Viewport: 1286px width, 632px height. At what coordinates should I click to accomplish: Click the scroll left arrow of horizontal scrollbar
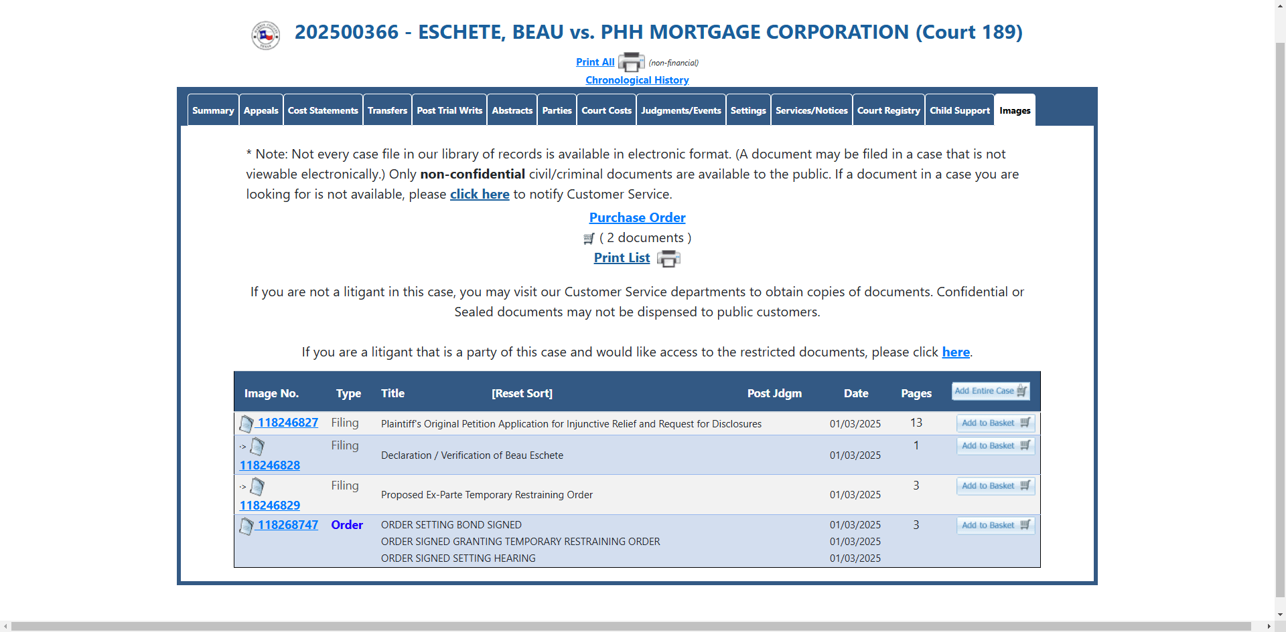click(5, 627)
